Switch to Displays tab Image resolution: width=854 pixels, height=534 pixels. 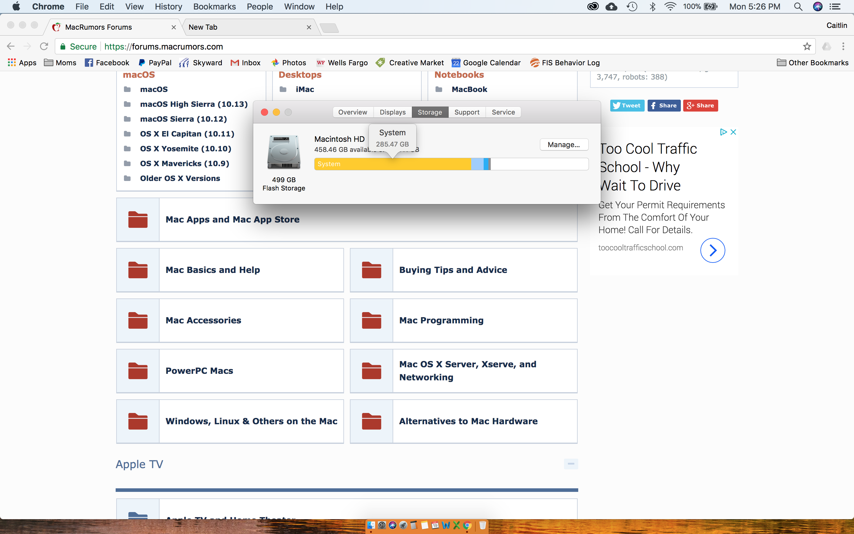393,112
